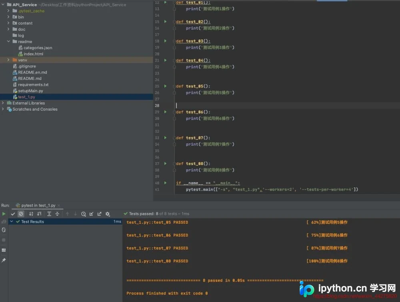Open test runner settings gear
This screenshot has height=302, width=400.
[x=108, y=214]
